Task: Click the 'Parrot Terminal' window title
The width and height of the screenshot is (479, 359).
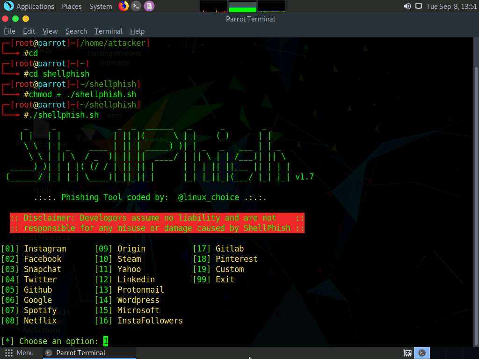Action: [251, 19]
